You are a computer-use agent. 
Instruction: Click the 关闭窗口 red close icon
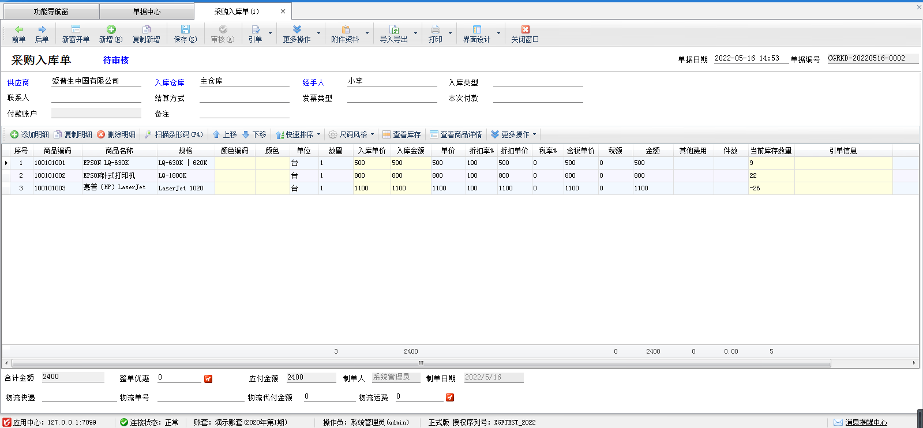coord(525,29)
